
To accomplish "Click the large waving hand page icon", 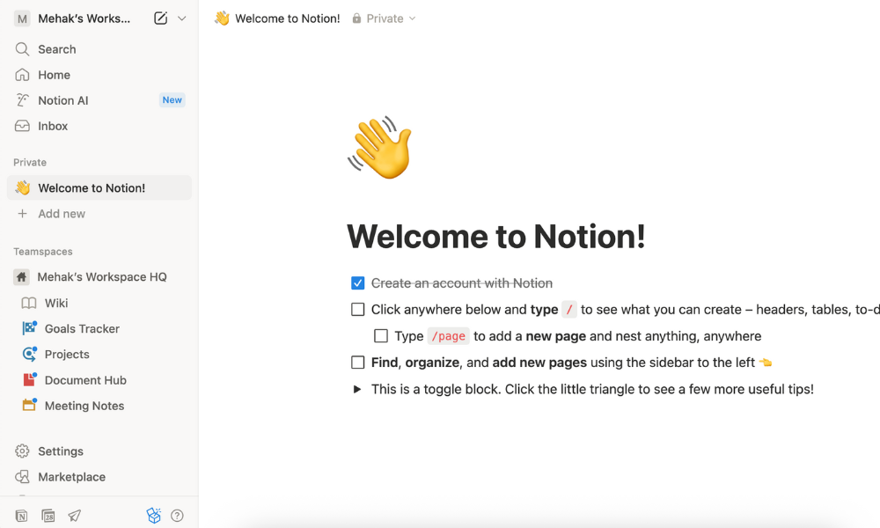I will 380,150.
